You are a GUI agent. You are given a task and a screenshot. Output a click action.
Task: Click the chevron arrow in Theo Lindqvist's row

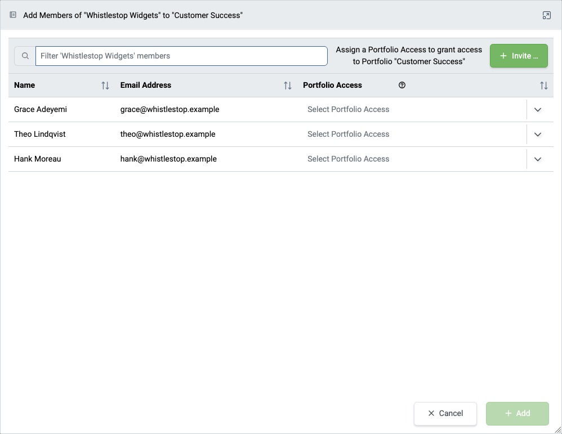click(538, 135)
